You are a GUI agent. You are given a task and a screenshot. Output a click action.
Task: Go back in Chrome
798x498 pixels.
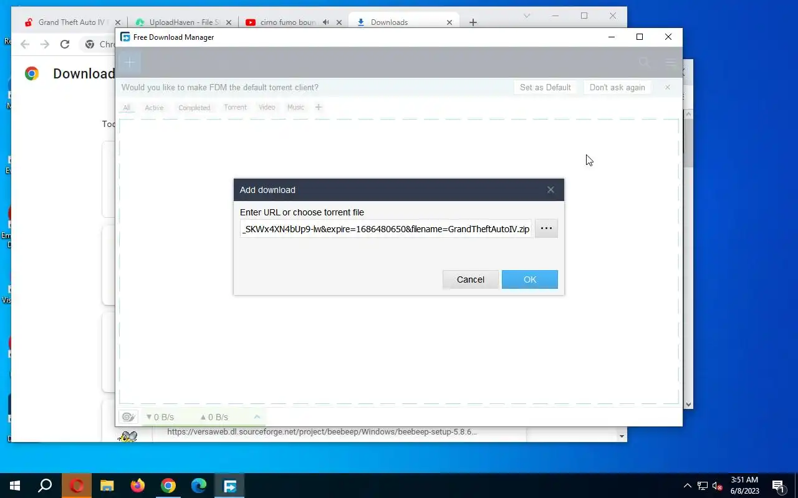[x=25, y=44]
